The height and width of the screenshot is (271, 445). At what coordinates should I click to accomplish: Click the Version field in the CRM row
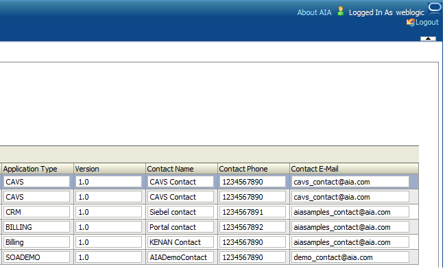point(109,212)
